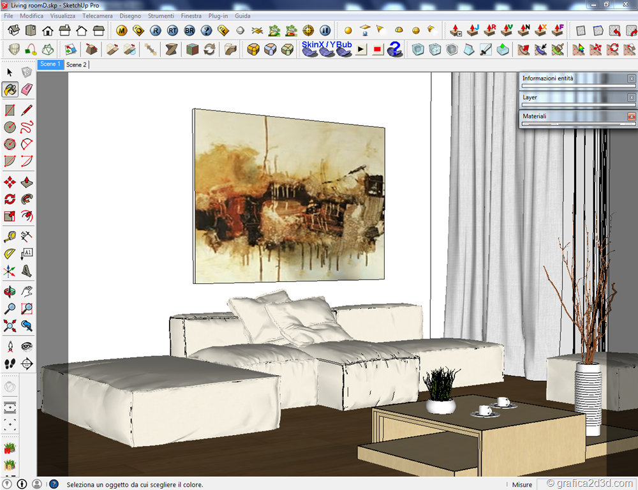638x490 pixels.
Task: Close the Materiali panel
Action: coord(632,116)
